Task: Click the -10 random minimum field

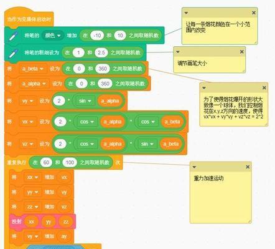Action: pos(97,36)
